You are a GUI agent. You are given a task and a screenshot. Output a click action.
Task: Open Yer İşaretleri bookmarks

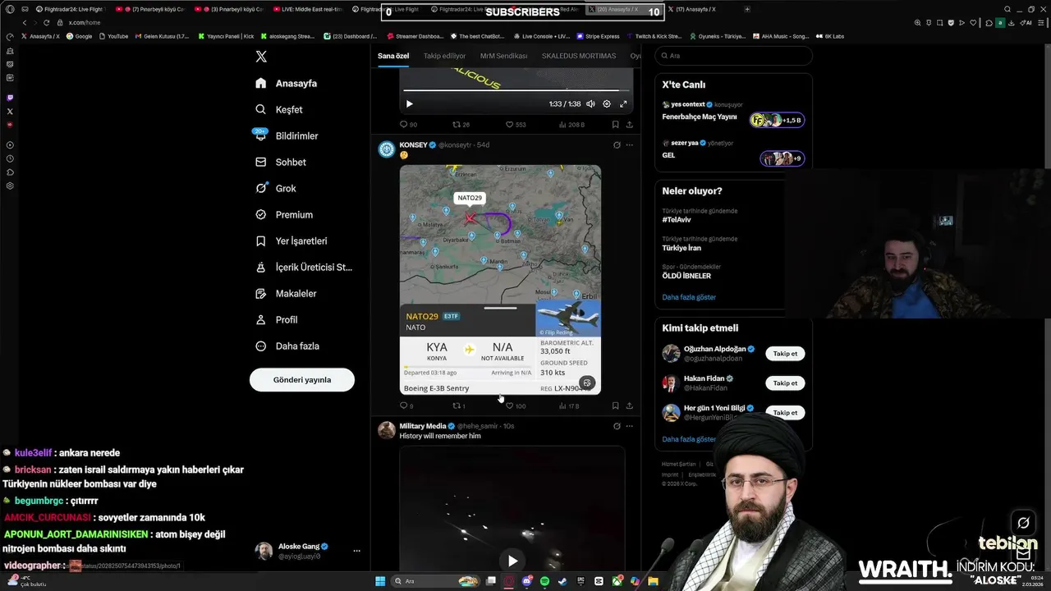pyautogui.click(x=291, y=241)
